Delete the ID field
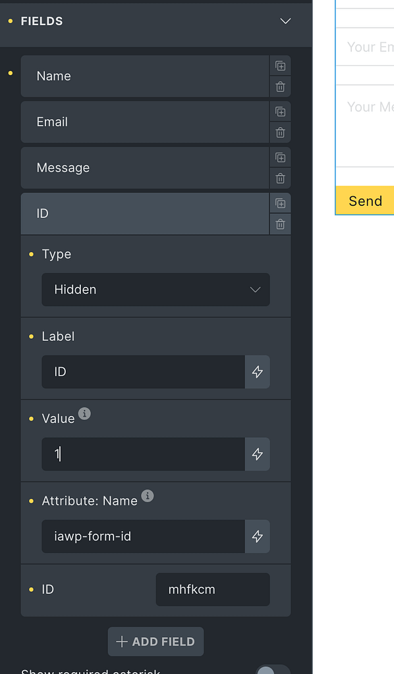Screen dimensions: 394x674 point(280,224)
